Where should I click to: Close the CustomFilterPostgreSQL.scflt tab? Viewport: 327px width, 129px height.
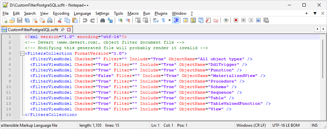tap(69, 30)
